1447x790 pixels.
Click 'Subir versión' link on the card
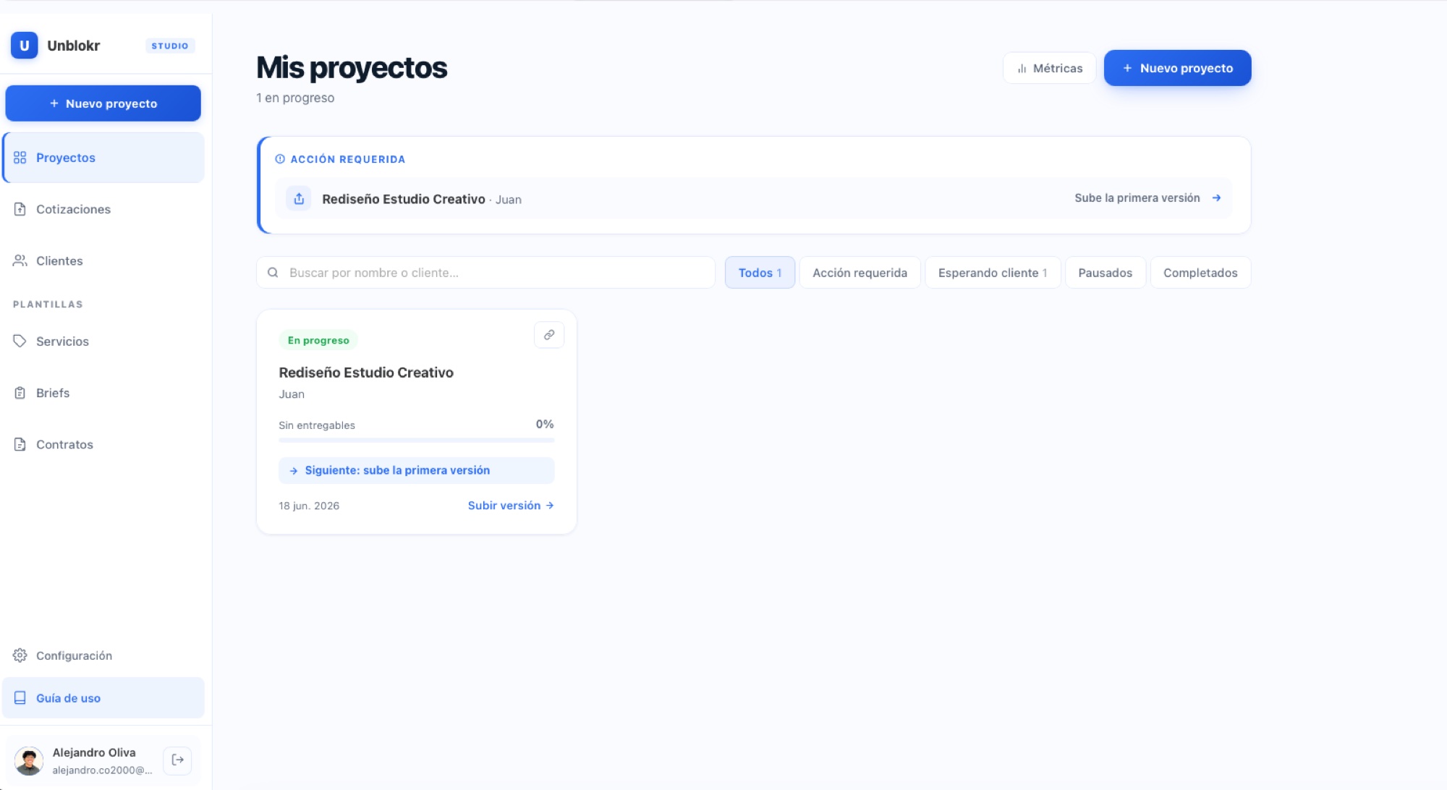pyautogui.click(x=511, y=506)
